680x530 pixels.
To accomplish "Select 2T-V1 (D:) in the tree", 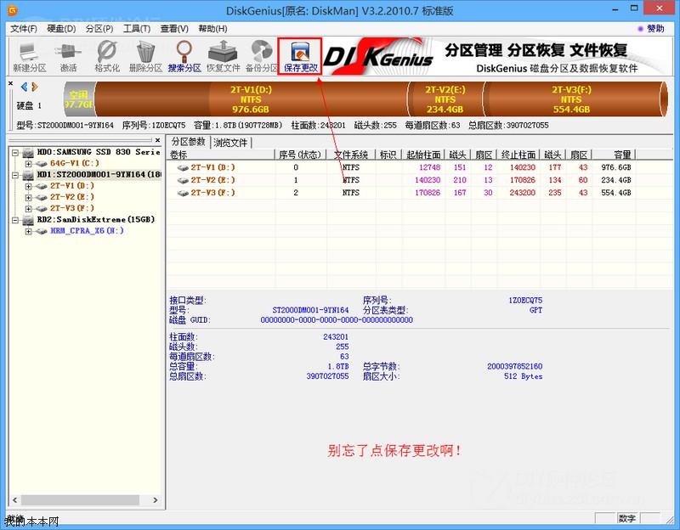I will (x=71, y=186).
